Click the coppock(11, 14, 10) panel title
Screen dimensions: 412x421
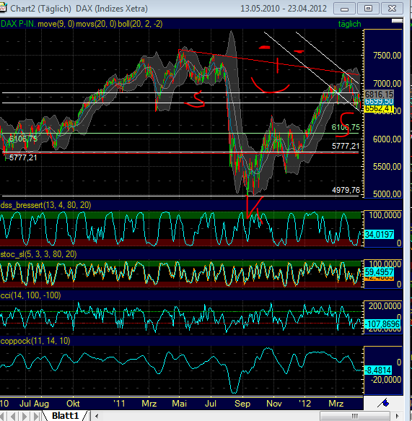pos(35,341)
